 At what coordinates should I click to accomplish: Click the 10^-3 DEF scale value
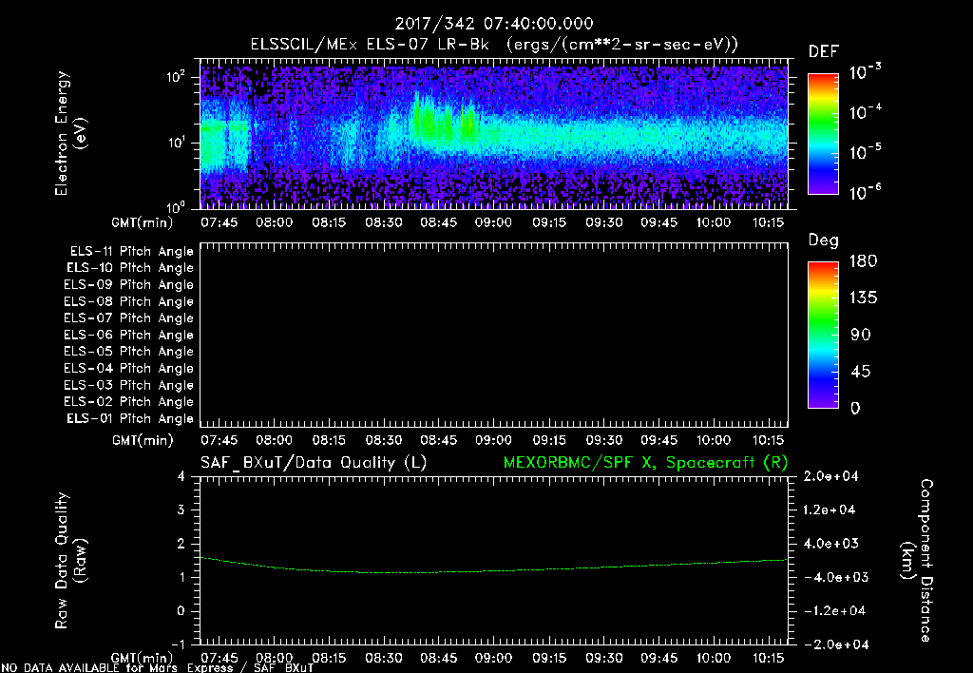pyautogui.click(x=865, y=72)
